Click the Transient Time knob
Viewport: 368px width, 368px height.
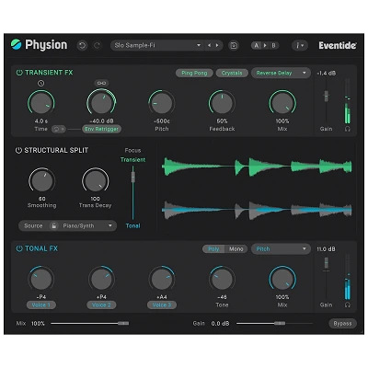coord(41,103)
